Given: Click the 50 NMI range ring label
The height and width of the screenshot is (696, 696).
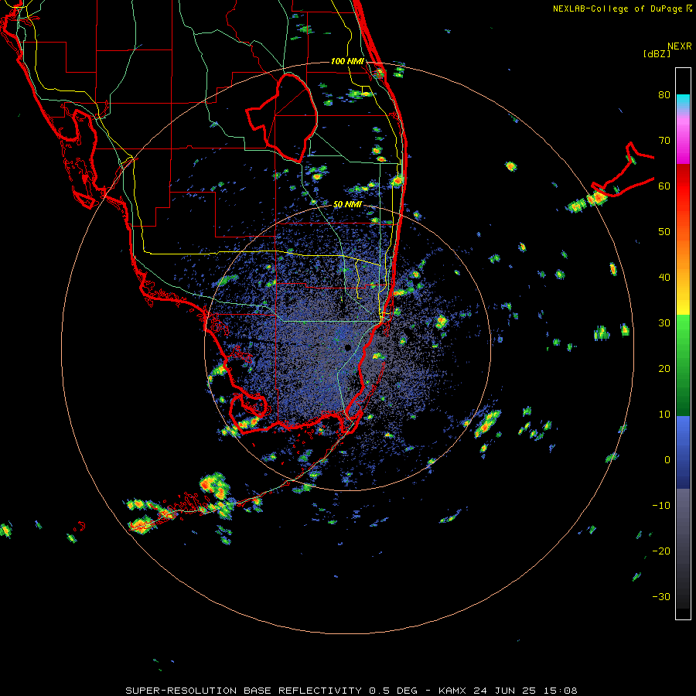Looking at the screenshot, I should (347, 205).
